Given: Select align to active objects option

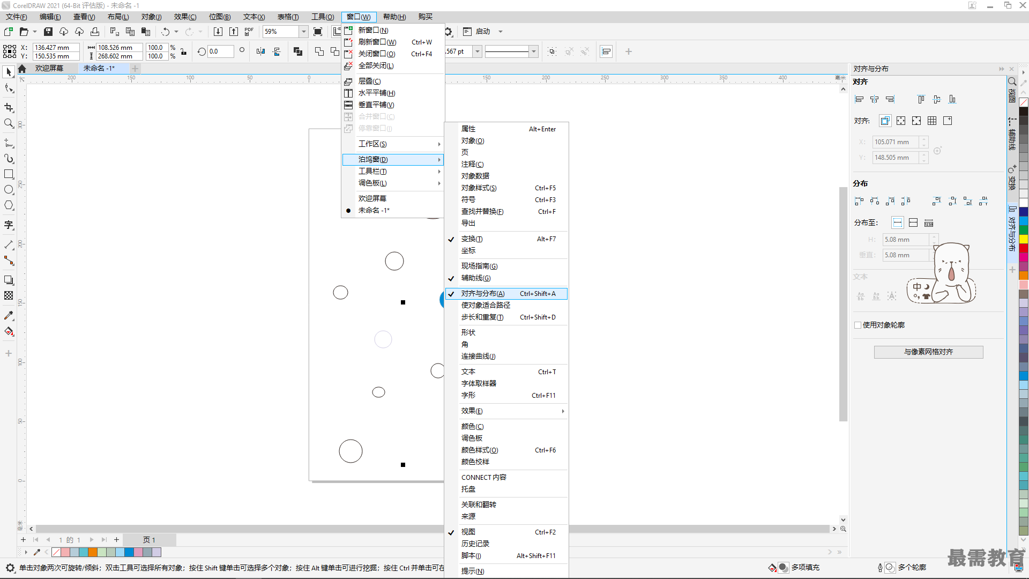Looking at the screenshot, I should point(885,121).
